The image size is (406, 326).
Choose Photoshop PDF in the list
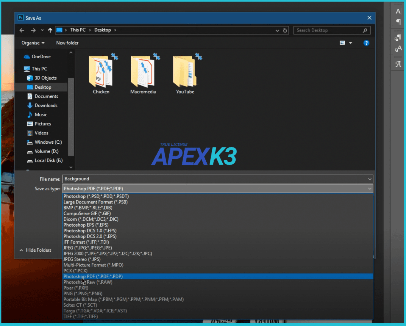point(218,276)
